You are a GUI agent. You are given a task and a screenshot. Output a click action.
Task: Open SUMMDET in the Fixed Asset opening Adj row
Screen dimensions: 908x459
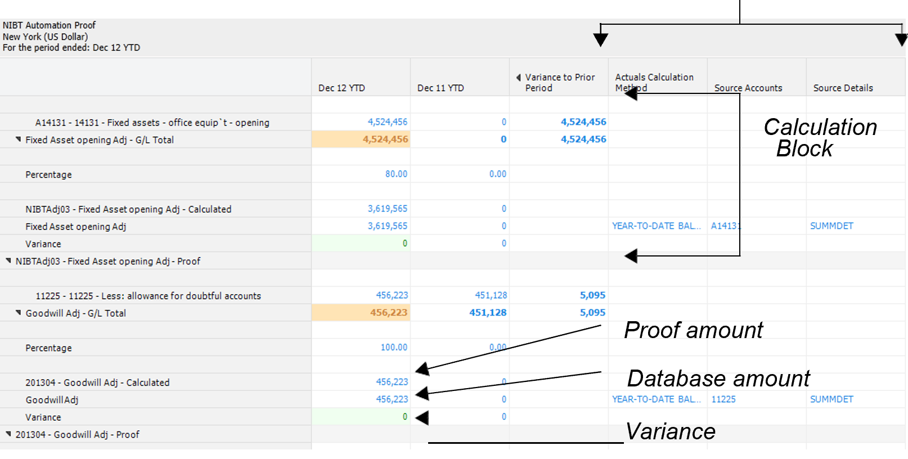[831, 226]
